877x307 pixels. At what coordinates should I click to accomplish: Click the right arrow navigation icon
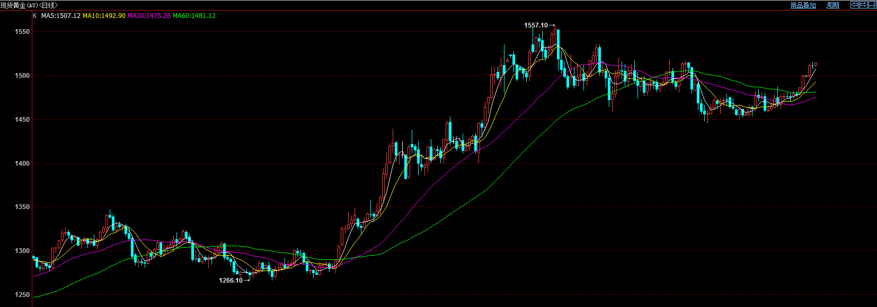[863, 5]
